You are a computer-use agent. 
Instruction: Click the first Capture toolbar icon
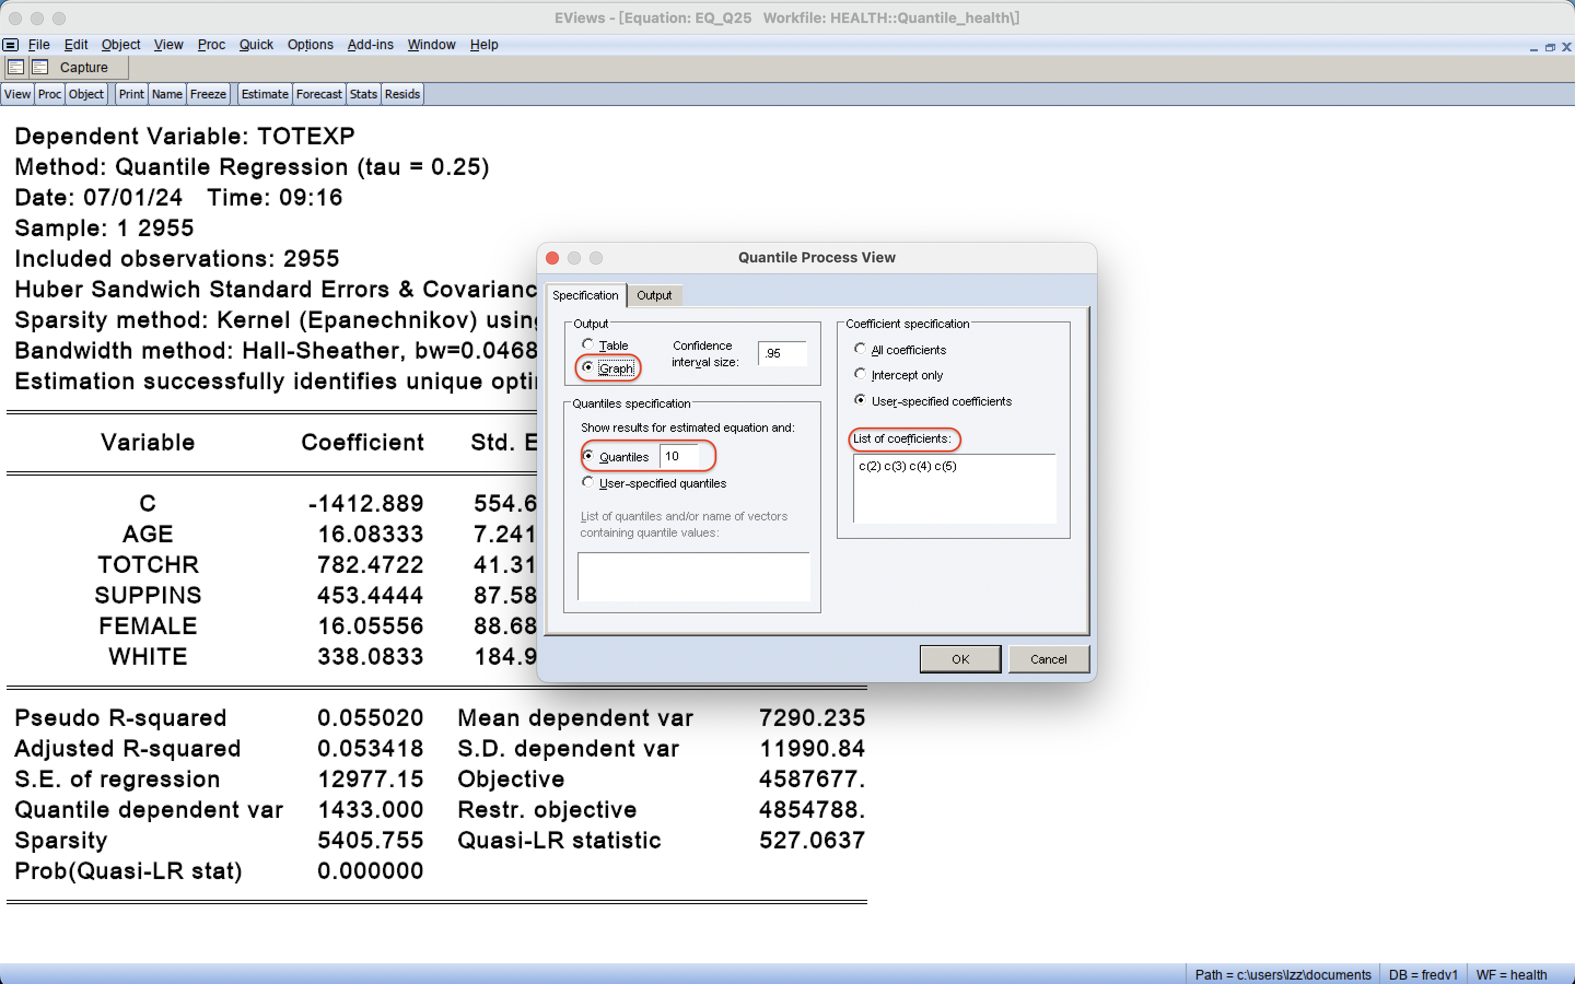click(16, 67)
